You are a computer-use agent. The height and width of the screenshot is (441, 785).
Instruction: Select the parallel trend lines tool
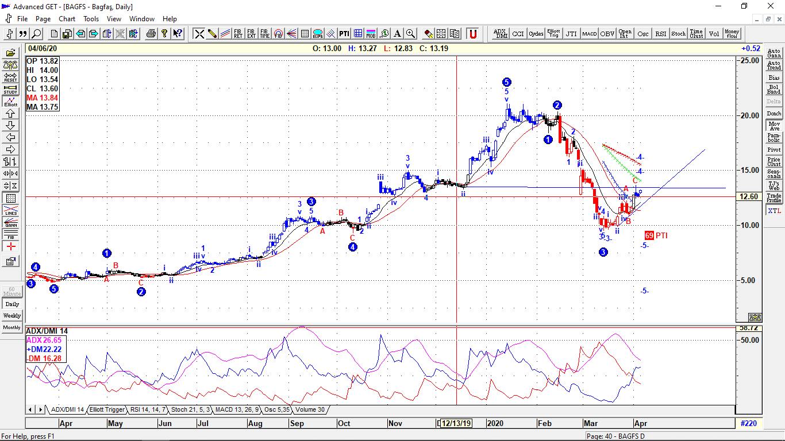coord(225,34)
